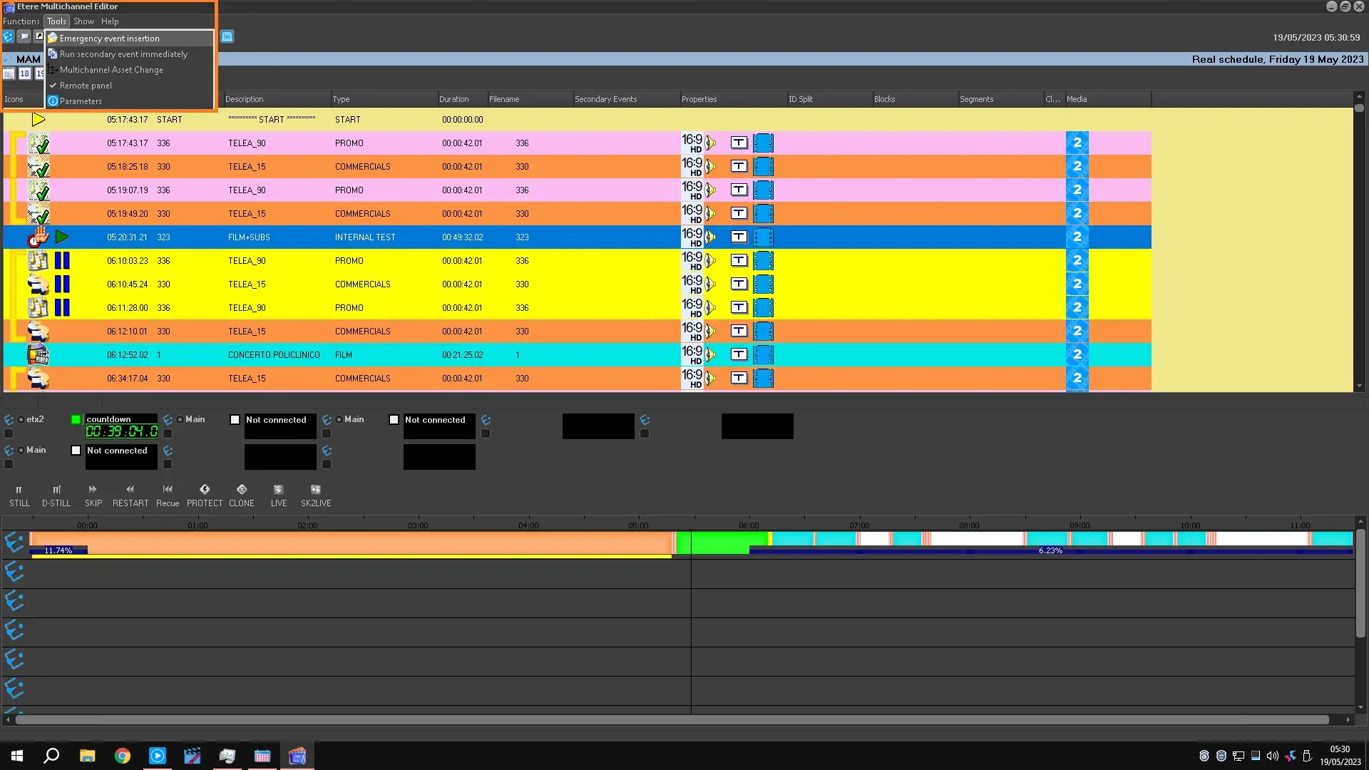Click the D-STILL control icon
The width and height of the screenshot is (1369, 770).
point(56,490)
